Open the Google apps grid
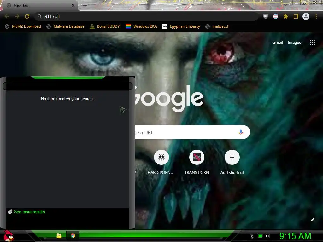Screen dimensions: 323x242 tap(312, 43)
